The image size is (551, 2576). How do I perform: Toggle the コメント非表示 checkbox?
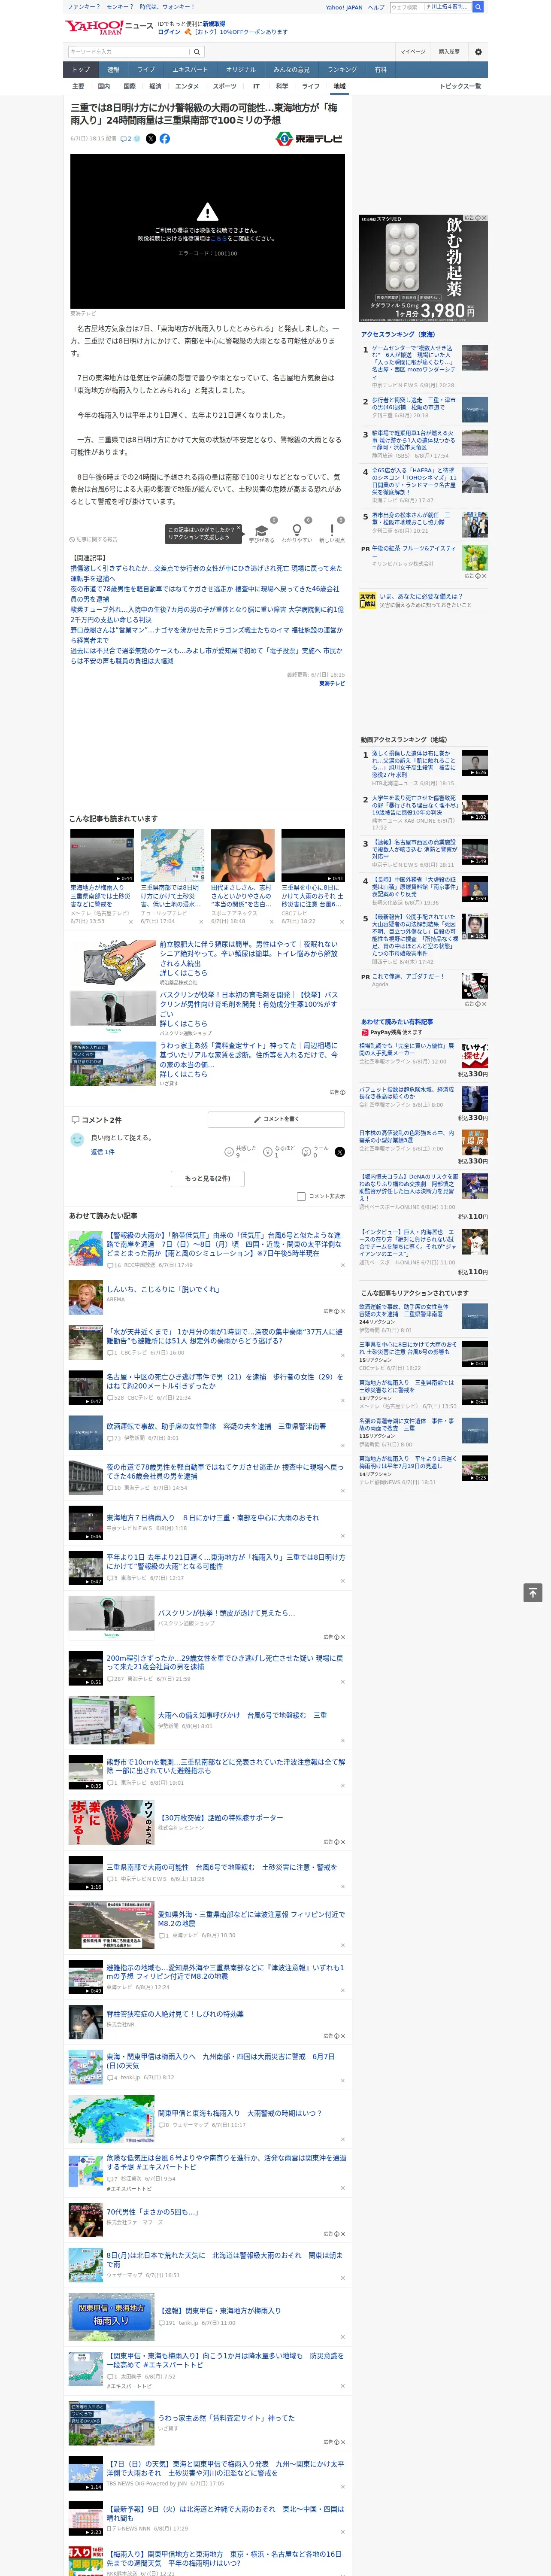coord(301,1196)
